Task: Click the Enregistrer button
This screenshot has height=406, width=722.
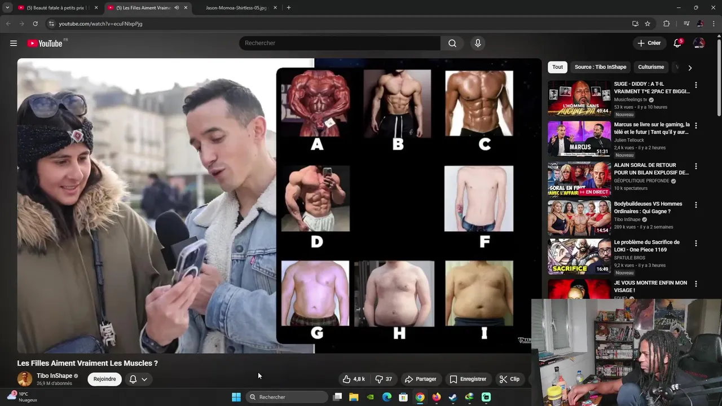Action: click(x=468, y=379)
